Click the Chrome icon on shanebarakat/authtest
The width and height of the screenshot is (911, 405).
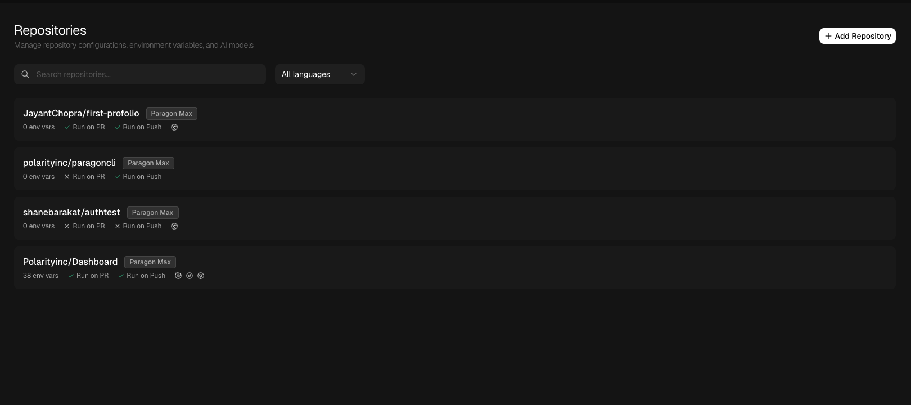[174, 226]
